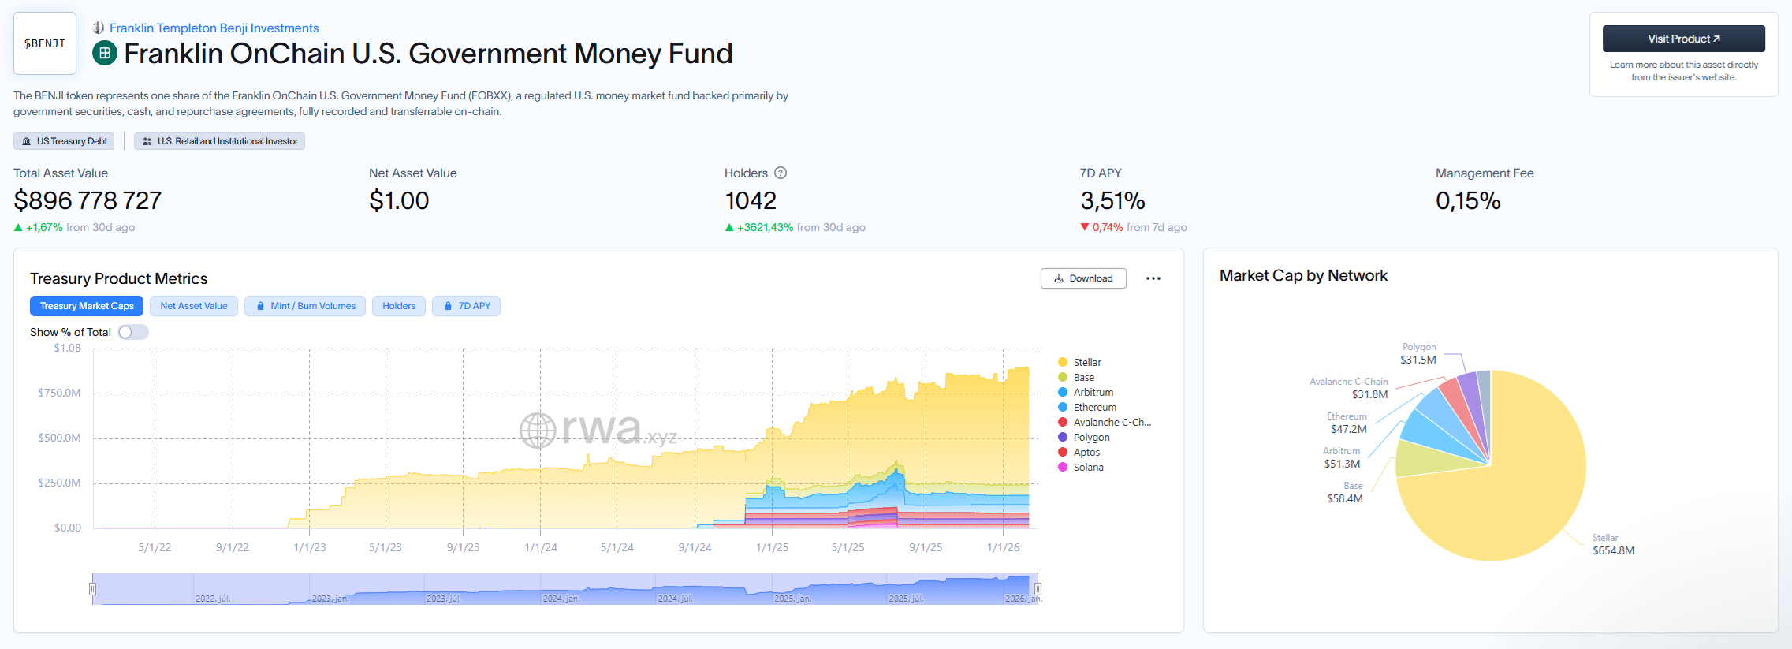1792x649 pixels.
Task: Click the green Franklin fund logo icon
Action: tap(105, 54)
